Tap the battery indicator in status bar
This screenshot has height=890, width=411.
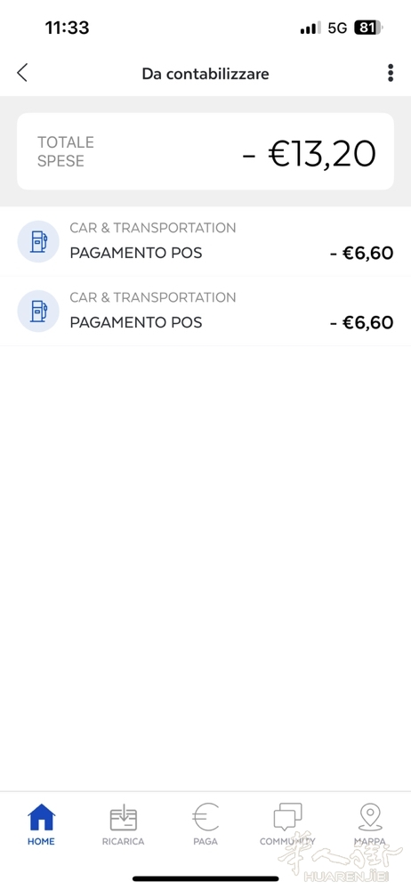[368, 28]
